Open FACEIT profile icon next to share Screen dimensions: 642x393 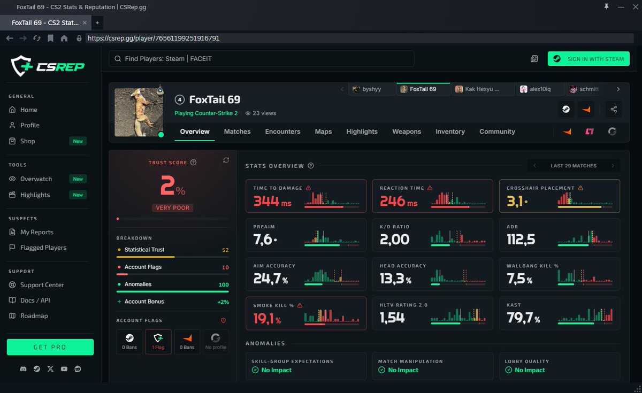coord(587,109)
